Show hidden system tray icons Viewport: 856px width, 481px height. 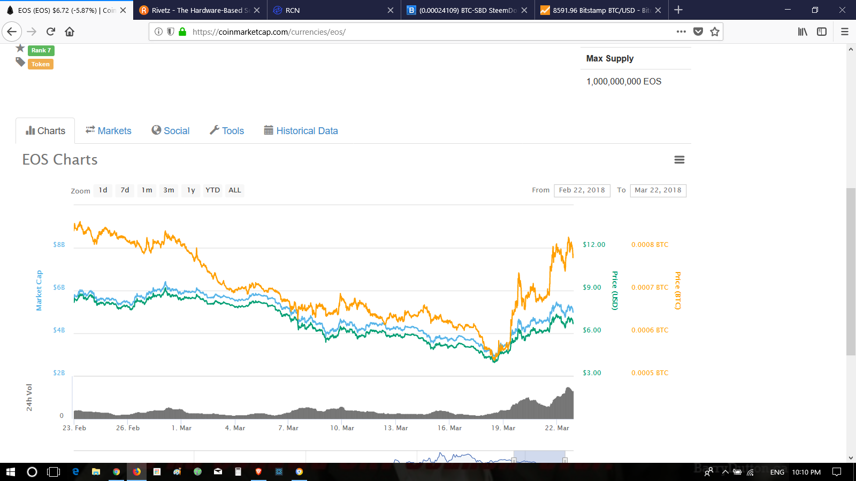pyautogui.click(x=725, y=472)
